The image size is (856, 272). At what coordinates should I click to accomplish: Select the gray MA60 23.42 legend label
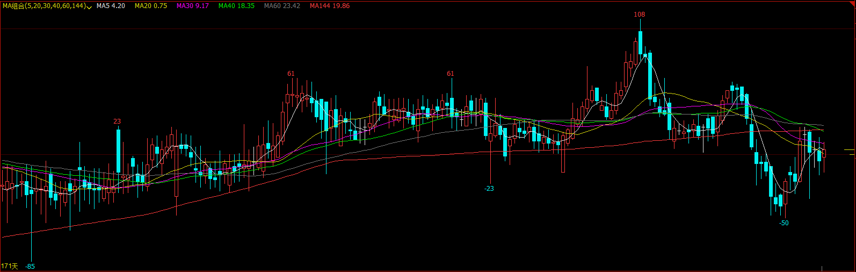282,6
